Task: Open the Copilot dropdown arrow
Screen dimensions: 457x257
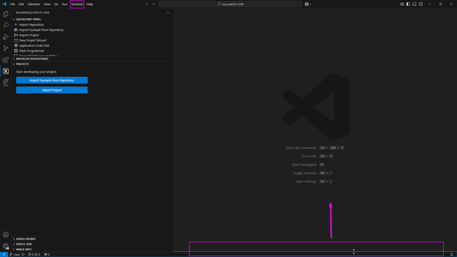Action: pyautogui.click(x=311, y=4)
